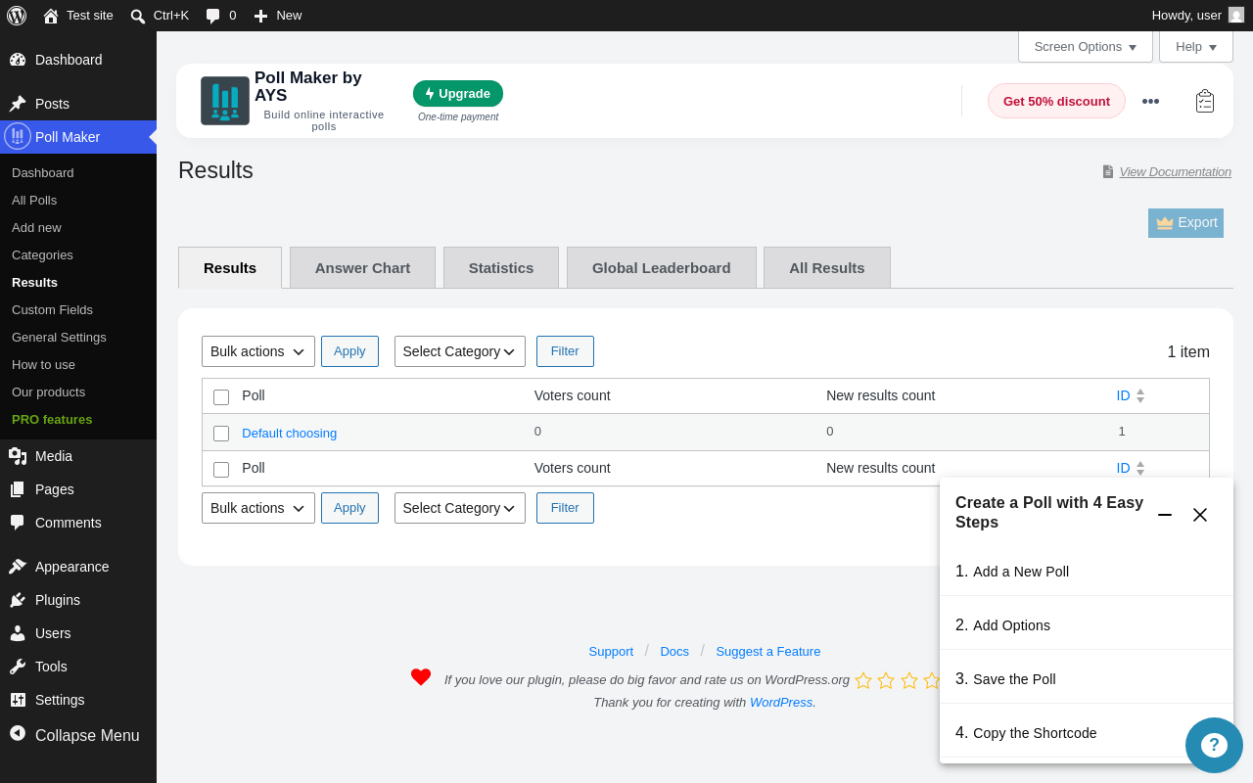Select the Results tab
Image resolution: width=1253 pixels, height=783 pixels.
click(230, 267)
